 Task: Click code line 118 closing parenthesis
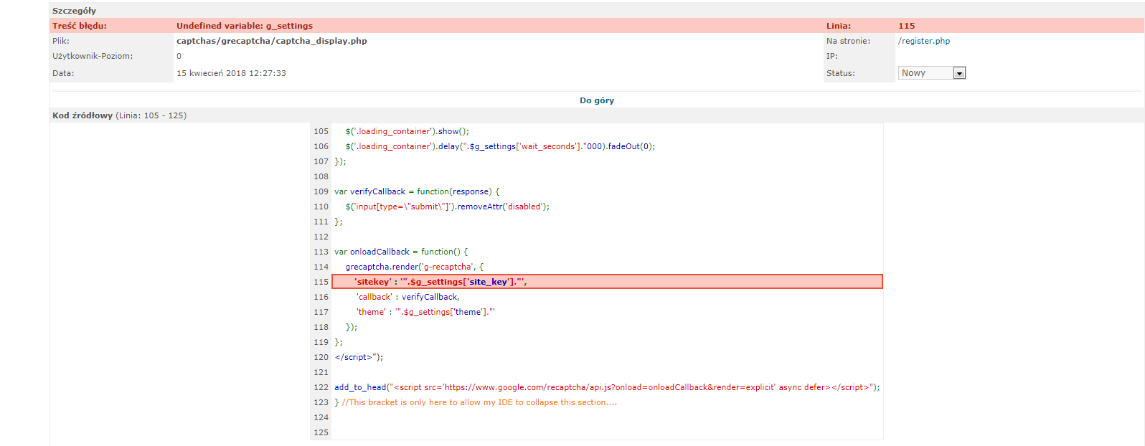pyautogui.click(x=352, y=327)
